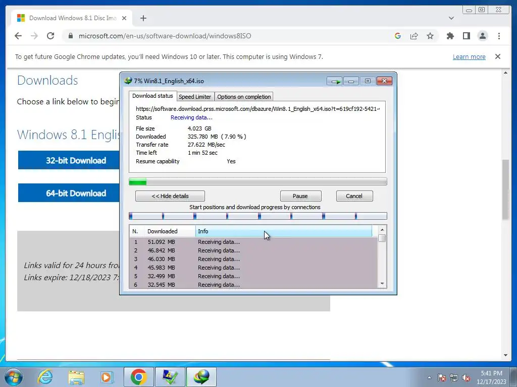The width and height of the screenshot is (517, 387).
Task: Click the Chrome back arrow
Action: pos(18,36)
